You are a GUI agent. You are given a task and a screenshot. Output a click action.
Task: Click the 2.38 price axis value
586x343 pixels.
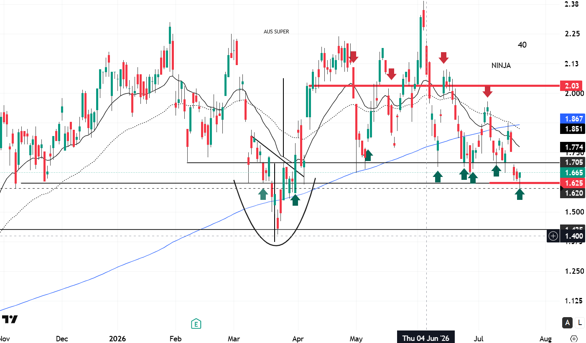click(x=571, y=4)
